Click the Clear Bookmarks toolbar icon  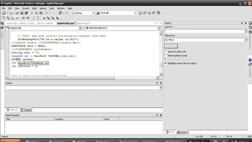[x=57, y=18]
